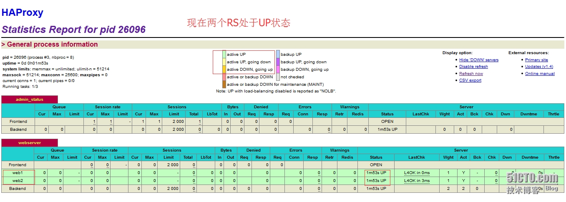The height and width of the screenshot is (202, 566).
Task: Click Backend row label in webserver table
Action: pyautogui.click(x=18, y=189)
